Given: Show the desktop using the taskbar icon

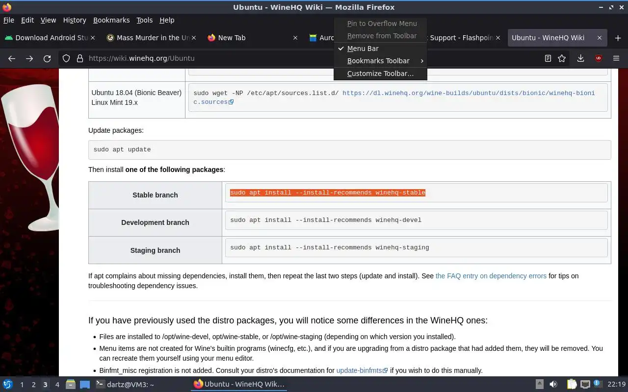Looking at the screenshot, I should (85, 384).
